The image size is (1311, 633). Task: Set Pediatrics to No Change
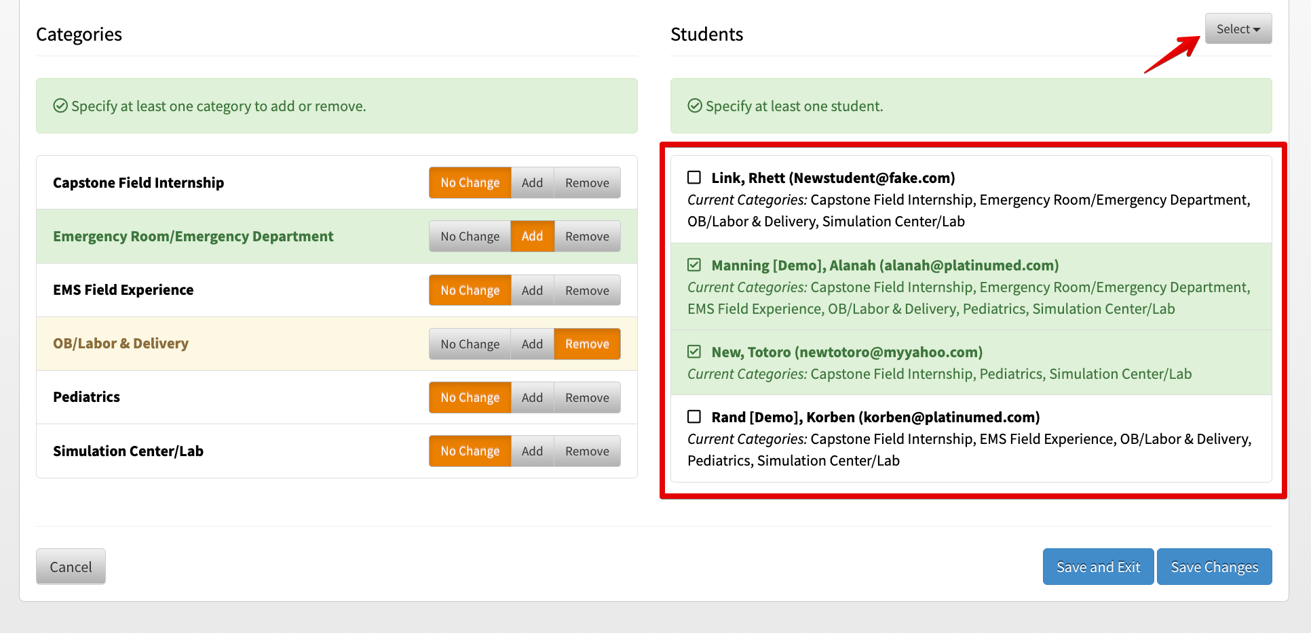pyautogui.click(x=470, y=397)
